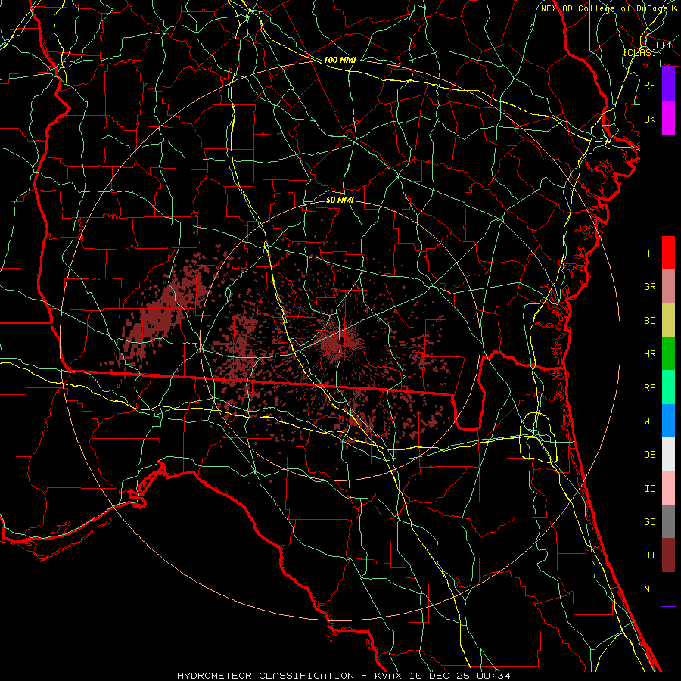This screenshot has width=681, height=681.
Task: Click the 'ND' legend label
Action: (x=649, y=589)
